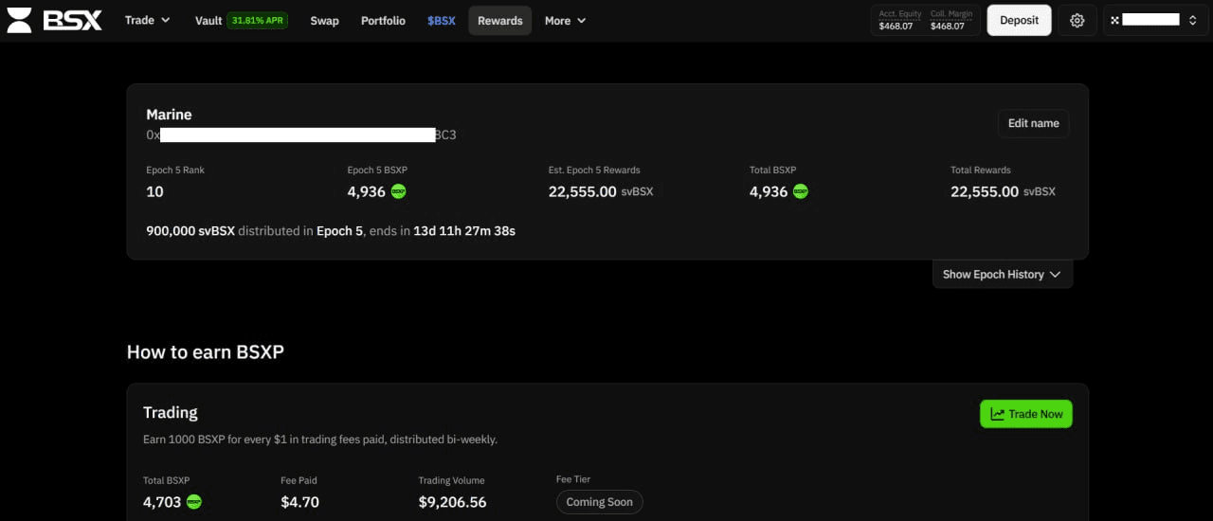The image size is (1213, 521).
Task: Click the wallet address ending BC3
Action: [x=301, y=135]
